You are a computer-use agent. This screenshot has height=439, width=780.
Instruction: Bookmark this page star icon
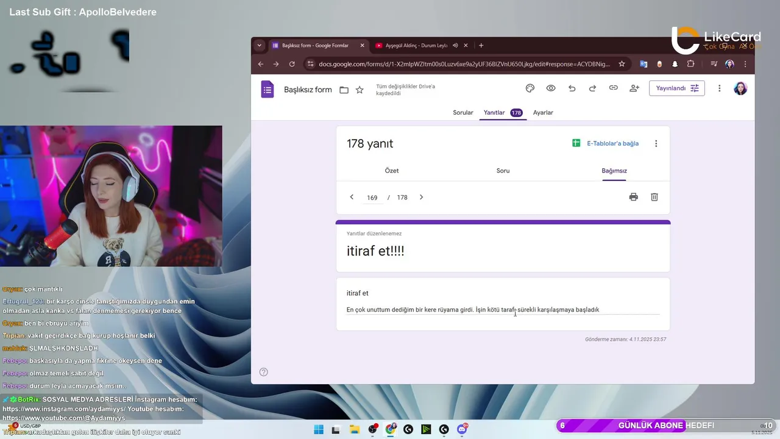[x=622, y=64]
